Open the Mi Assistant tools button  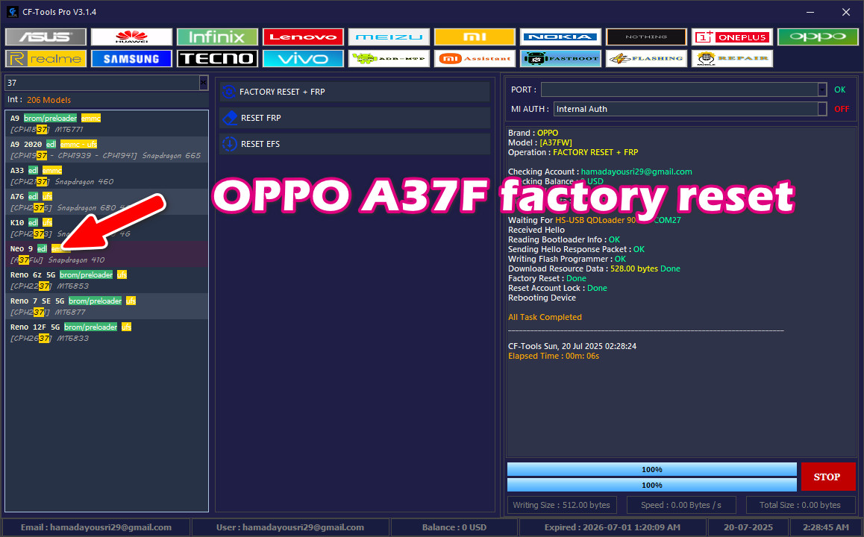[x=475, y=58]
